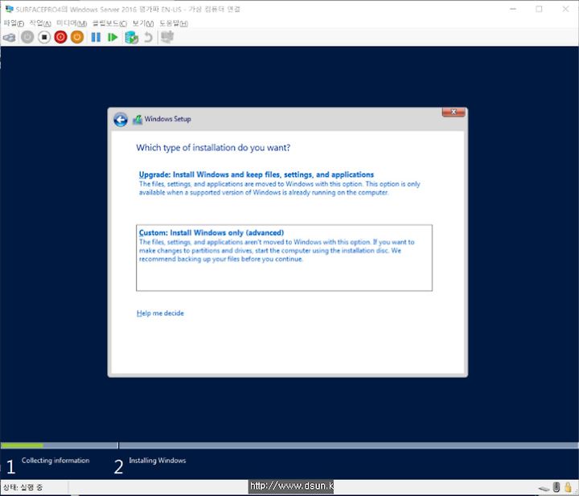Click the "Installing Windows" step label
The height and width of the screenshot is (496, 579).
[158, 460]
